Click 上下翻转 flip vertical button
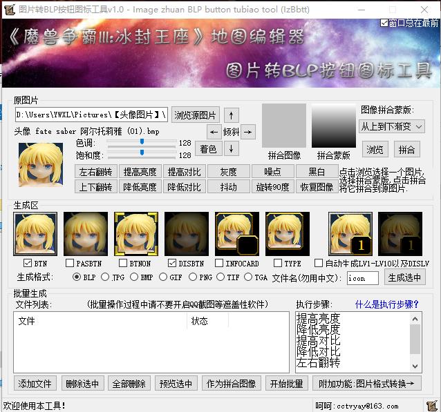This screenshot has height=412, width=441. (x=95, y=187)
